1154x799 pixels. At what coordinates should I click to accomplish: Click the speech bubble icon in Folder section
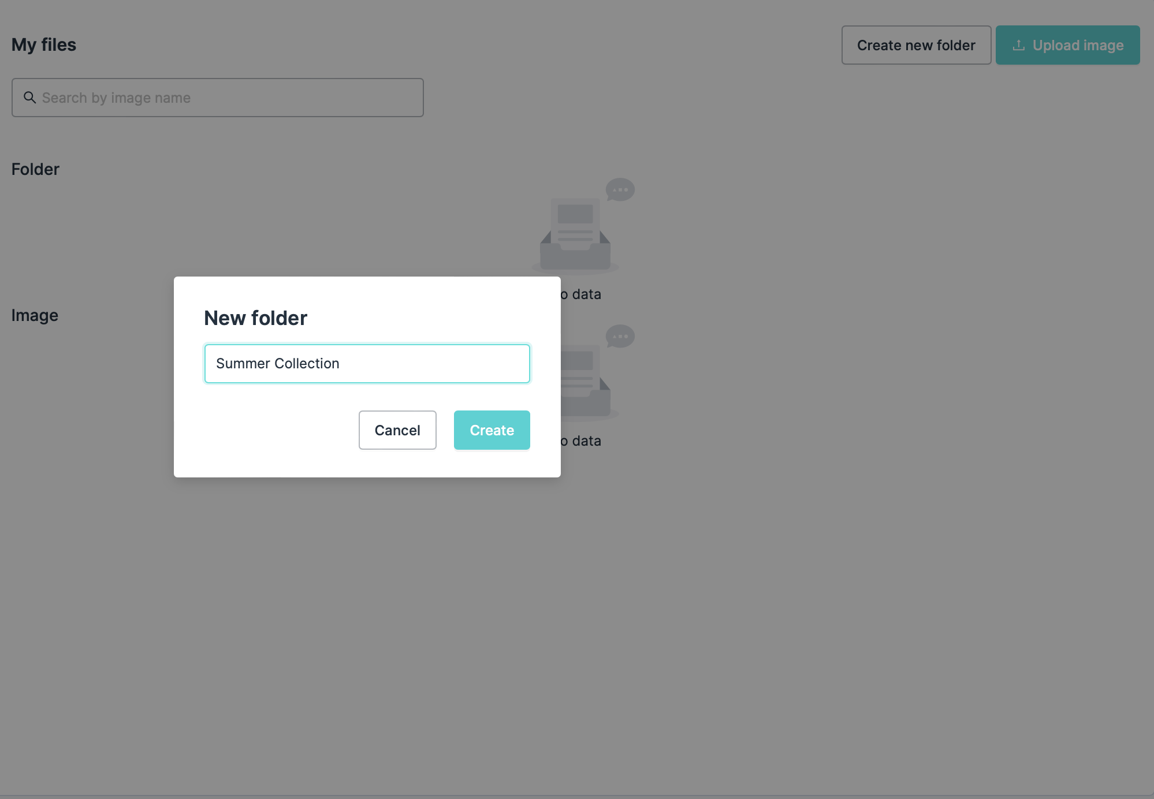click(620, 189)
